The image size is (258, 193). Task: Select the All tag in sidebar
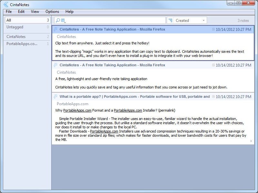point(27,20)
